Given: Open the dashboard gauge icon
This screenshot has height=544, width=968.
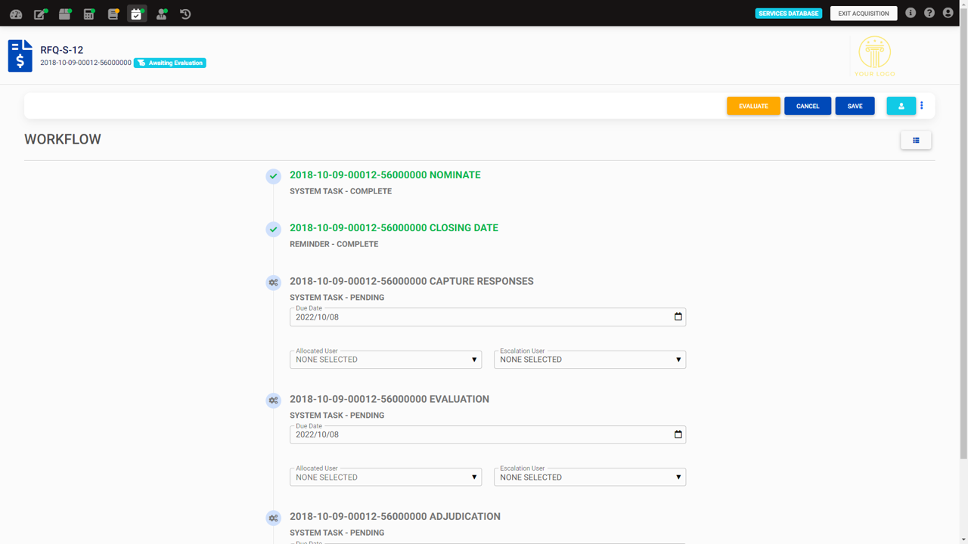Looking at the screenshot, I should [x=16, y=14].
